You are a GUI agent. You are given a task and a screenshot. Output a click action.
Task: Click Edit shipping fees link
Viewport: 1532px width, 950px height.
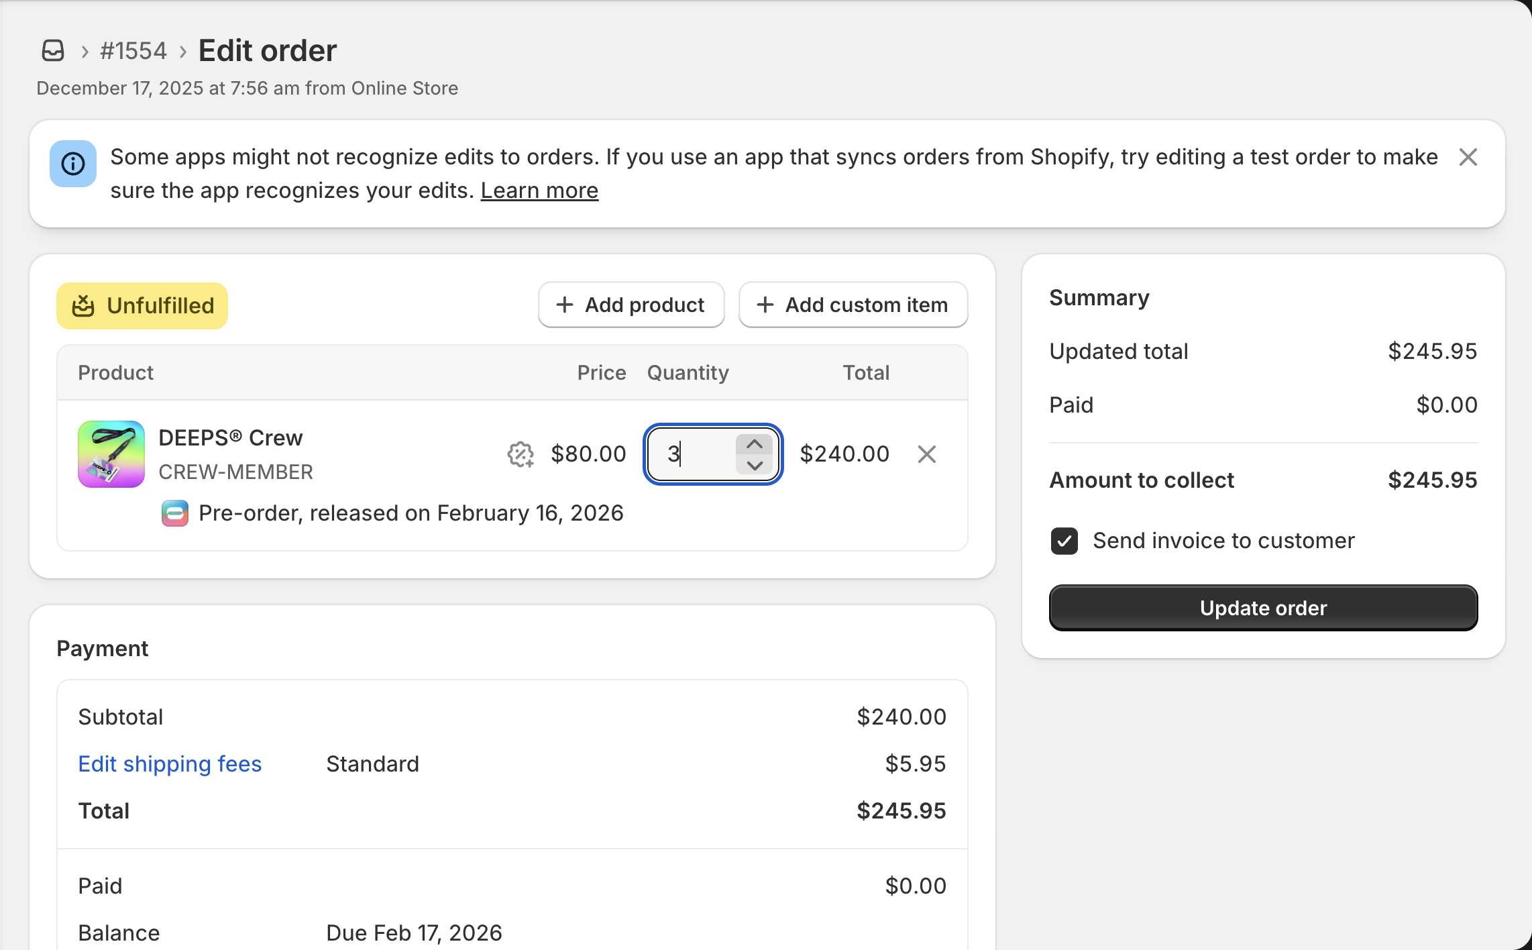pos(170,764)
